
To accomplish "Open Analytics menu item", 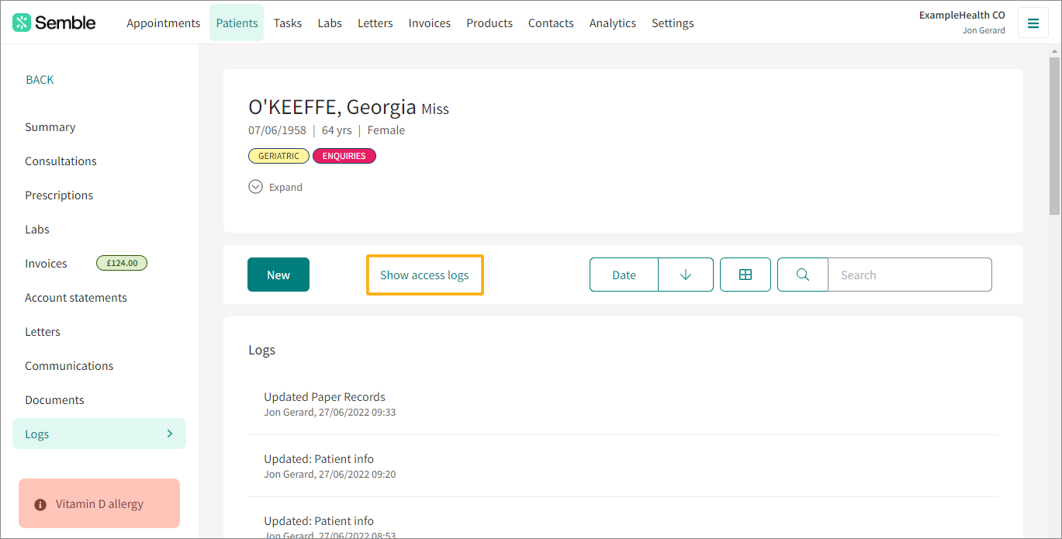I will tap(613, 22).
